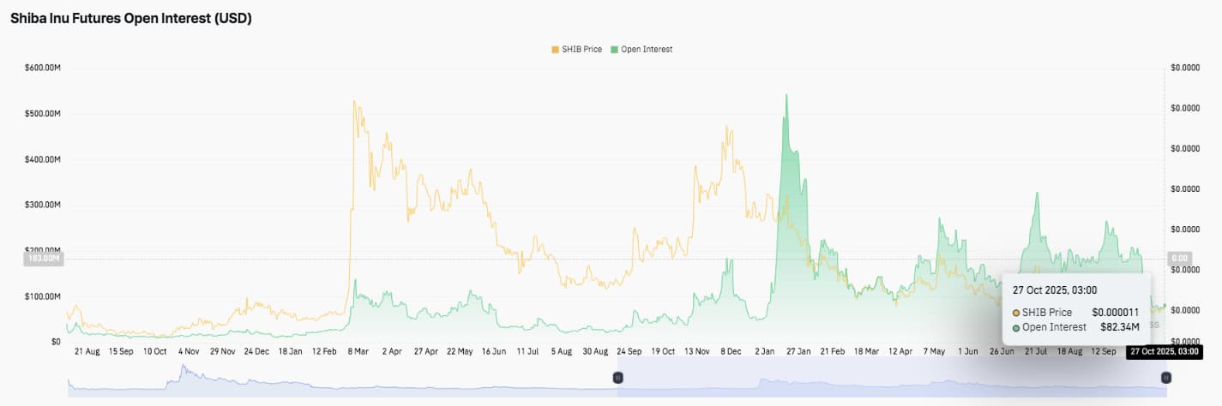Click the right range slider handle
Image resolution: width=1222 pixels, height=406 pixels.
click(1165, 377)
